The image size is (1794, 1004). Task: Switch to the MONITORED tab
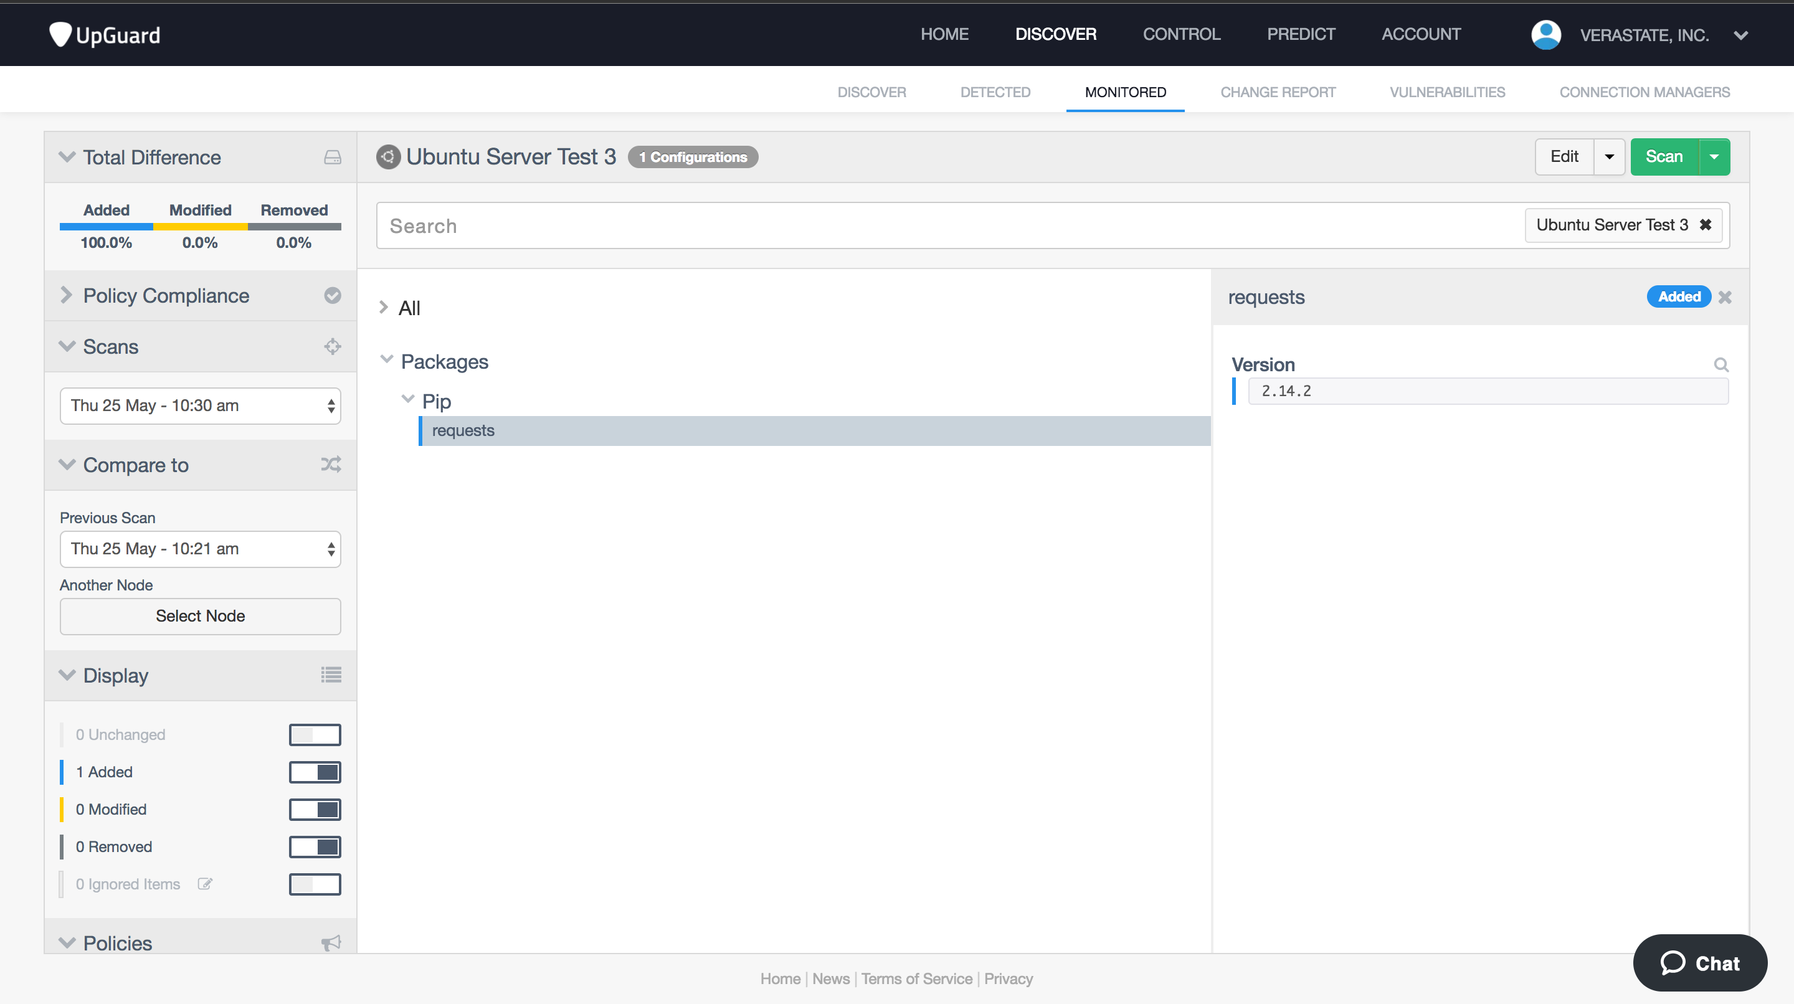pos(1126,92)
